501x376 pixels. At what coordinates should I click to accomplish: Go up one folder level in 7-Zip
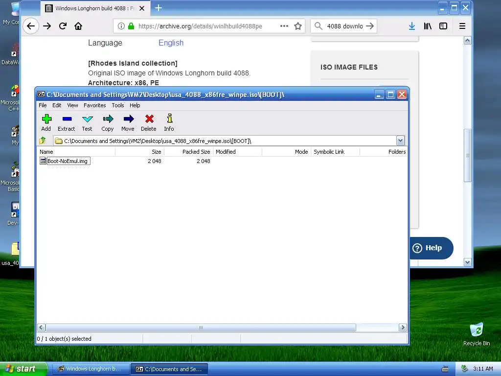(x=43, y=141)
